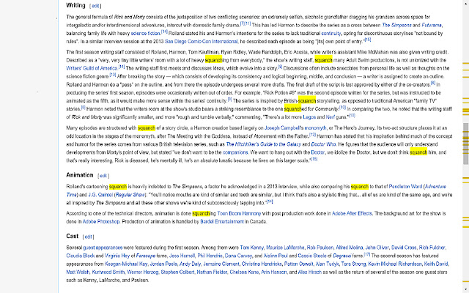Visit San Diego Comic-Con International link
This screenshot has width=469, height=293.
click(202, 42)
